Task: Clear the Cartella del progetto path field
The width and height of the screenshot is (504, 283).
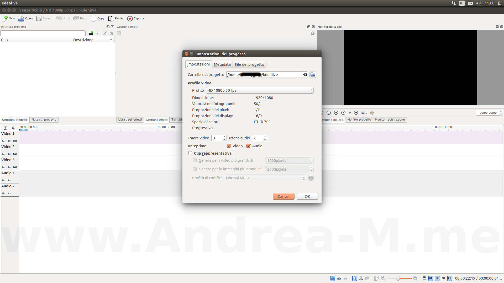Action: (304, 75)
